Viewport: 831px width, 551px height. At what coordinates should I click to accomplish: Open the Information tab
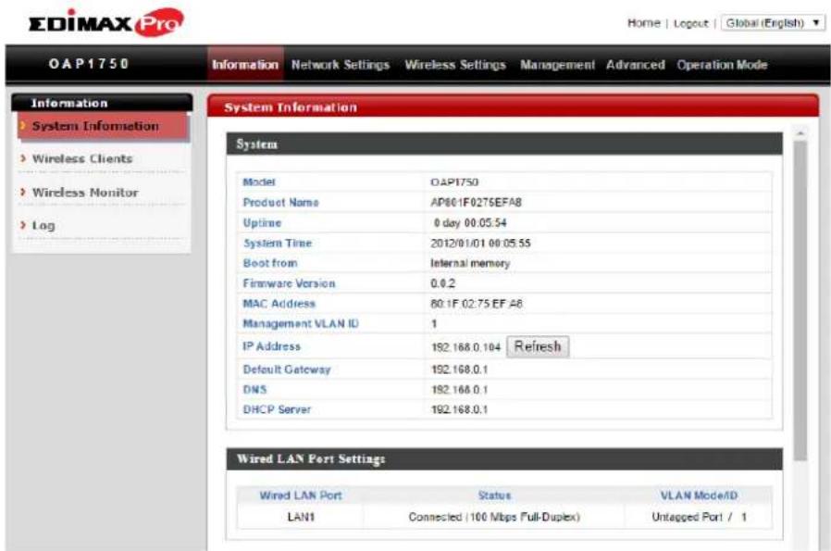245,65
